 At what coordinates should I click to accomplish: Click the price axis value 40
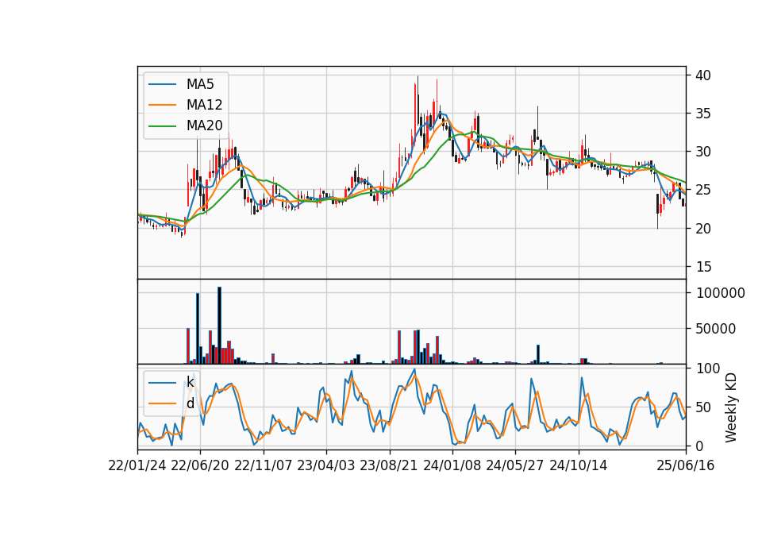point(703,75)
